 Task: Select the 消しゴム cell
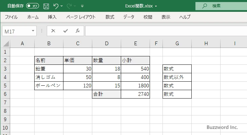point(49,77)
